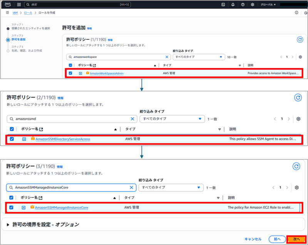The image size is (308, 245).
Task: Focus the amazonssmd policy filter field
Action: coord(72,119)
